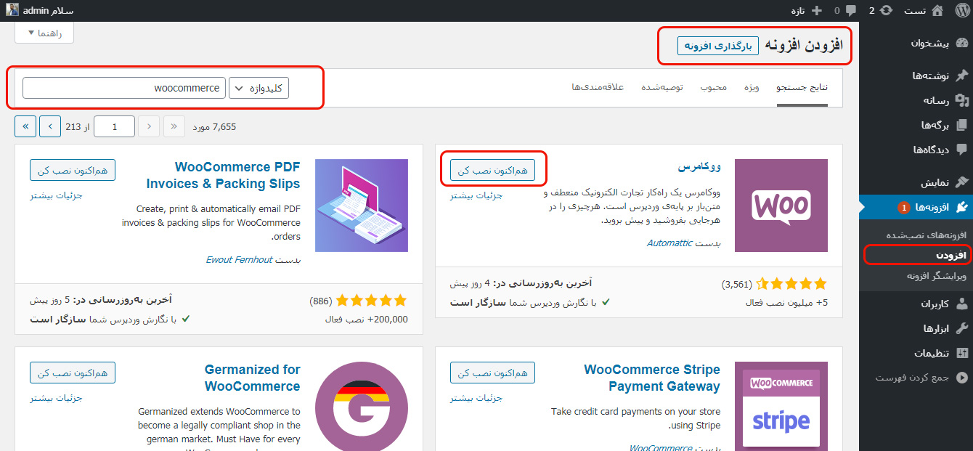
Task: Open افزودن submenu item
Action: pyautogui.click(x=952, y=255)
